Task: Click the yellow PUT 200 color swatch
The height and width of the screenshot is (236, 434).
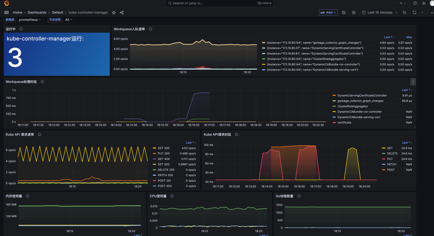Action: pyautogui.click(x=155, y=154)
